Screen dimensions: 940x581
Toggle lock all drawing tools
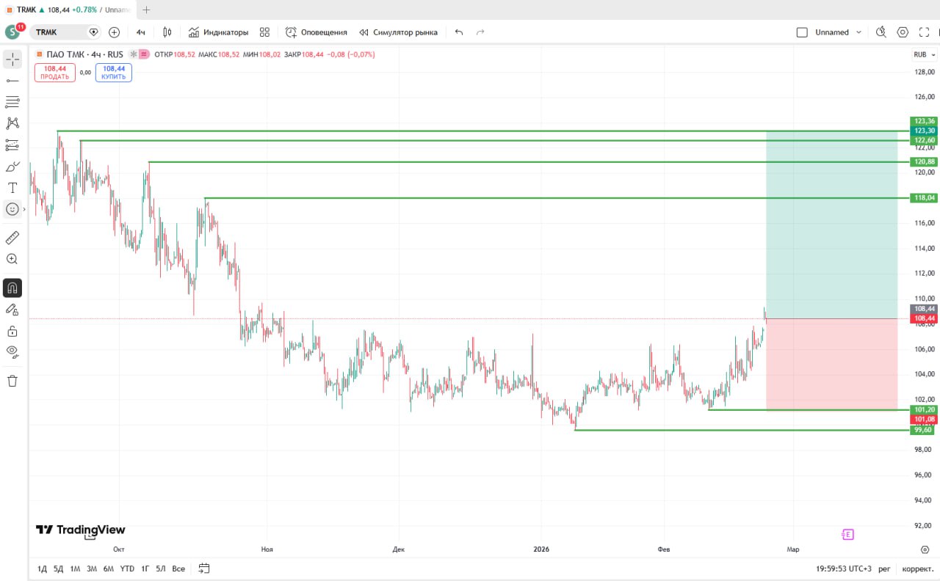click(x=12, y=331)
